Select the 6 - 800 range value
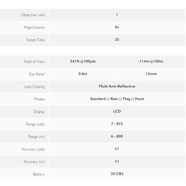186x186 pixels. [x=117, y=136]
